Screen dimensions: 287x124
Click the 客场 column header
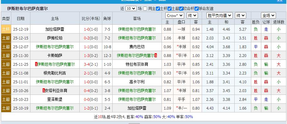(137, 18)
